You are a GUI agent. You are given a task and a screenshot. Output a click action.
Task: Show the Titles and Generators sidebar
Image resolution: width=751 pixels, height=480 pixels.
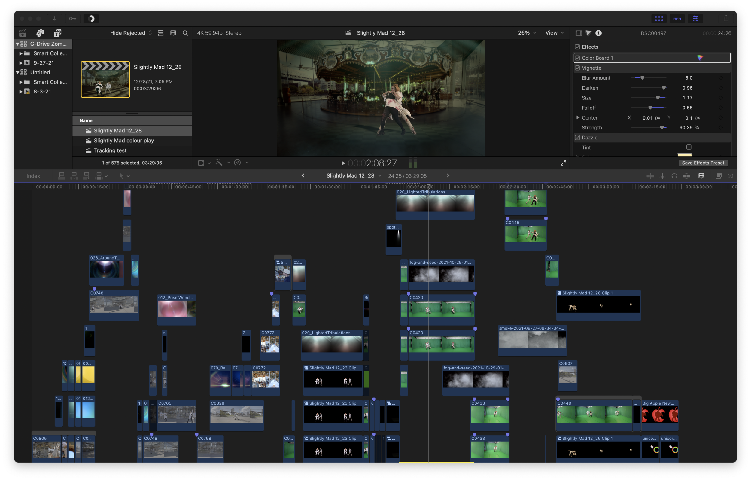tap(57, 33)
